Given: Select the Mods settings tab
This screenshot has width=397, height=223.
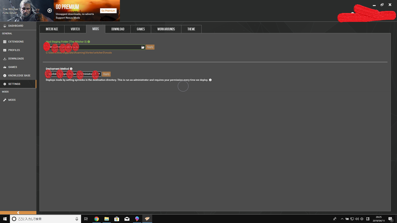Looking at the screenshot, I should click(96, 29).
